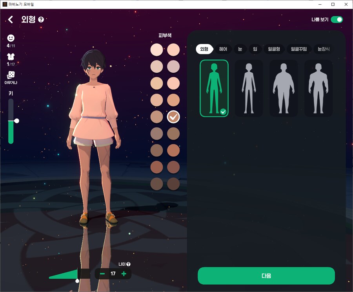Pick the sixth row right skin color

173,134
